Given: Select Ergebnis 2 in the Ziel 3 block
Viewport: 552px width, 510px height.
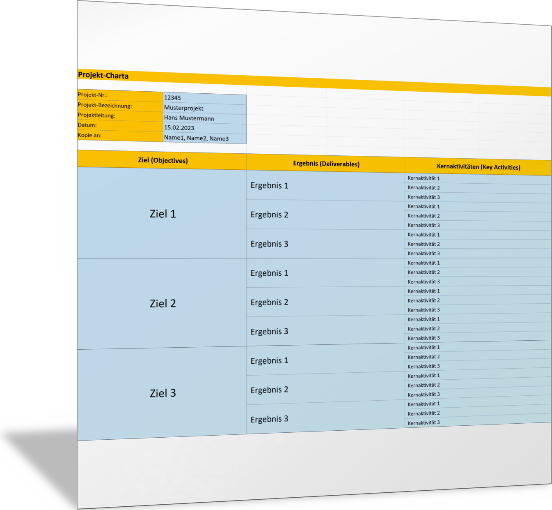Looking at the screenshot, I should pyautogui.click(x=325, y=389).
